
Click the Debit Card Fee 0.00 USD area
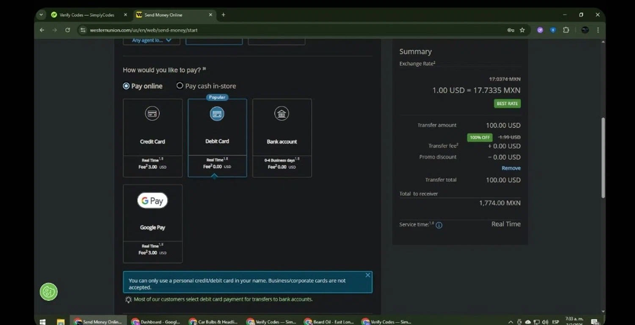(217, 167)
